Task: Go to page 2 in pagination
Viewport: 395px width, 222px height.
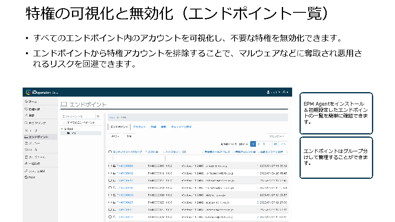Action: click(x=258, y=144)
